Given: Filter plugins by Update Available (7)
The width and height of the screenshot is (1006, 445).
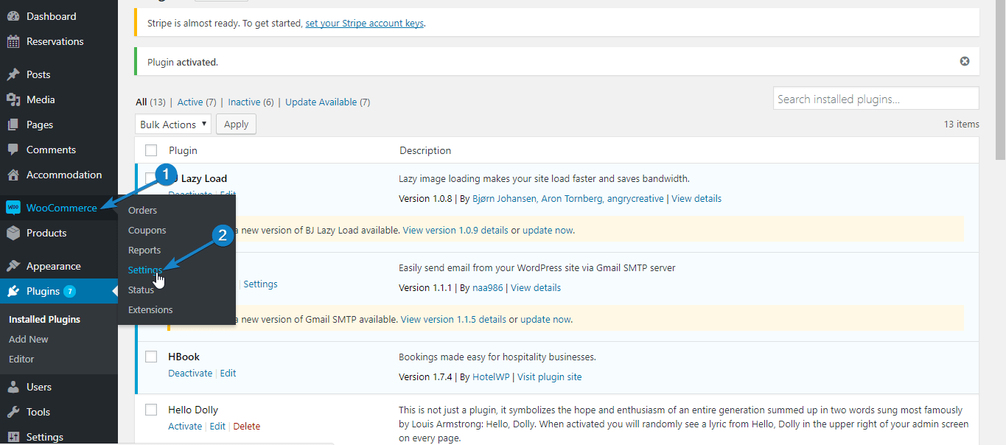Looking at the screenshot, I should [327, 102].
